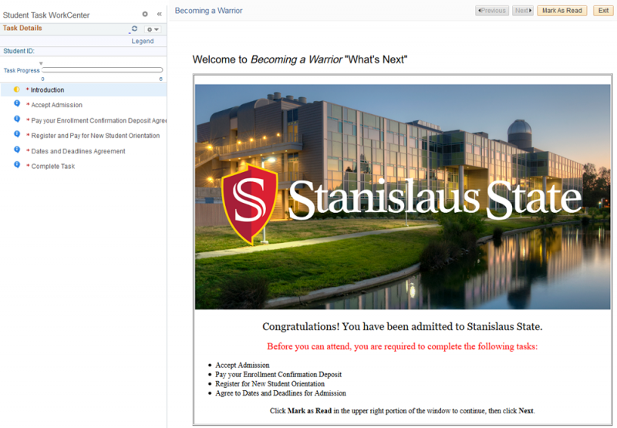Viewport: 617px width, 428px height.
Task: Open the Student Task WorkCenter settings gear
Action: coord(145,14)
